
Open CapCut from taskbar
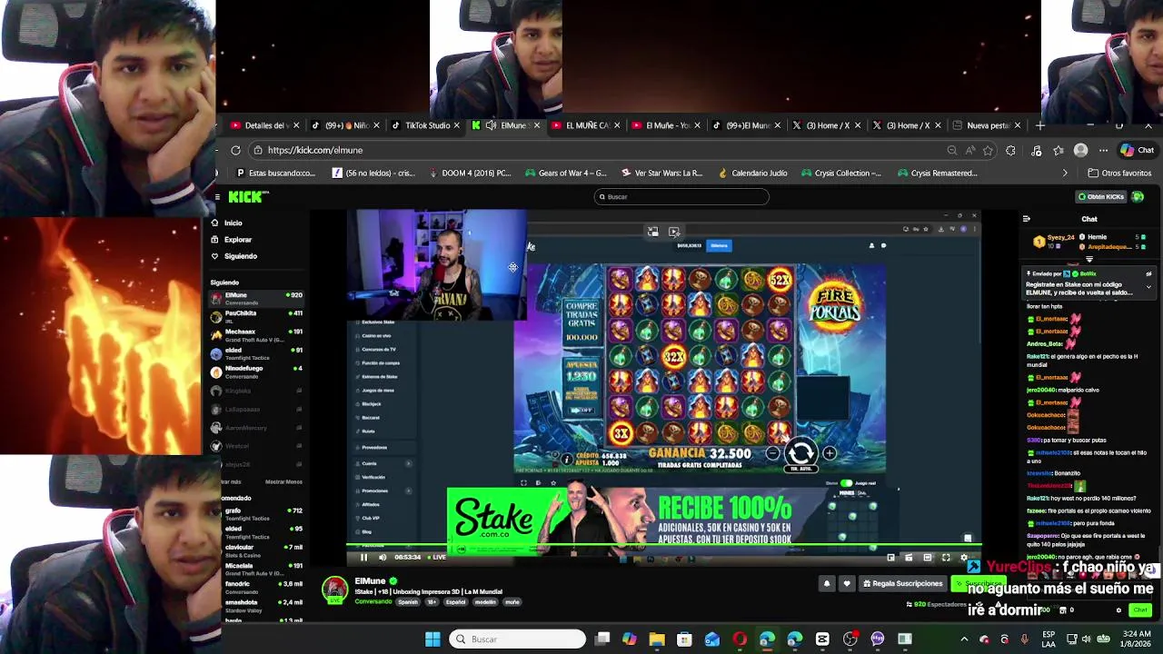[822, 639]
